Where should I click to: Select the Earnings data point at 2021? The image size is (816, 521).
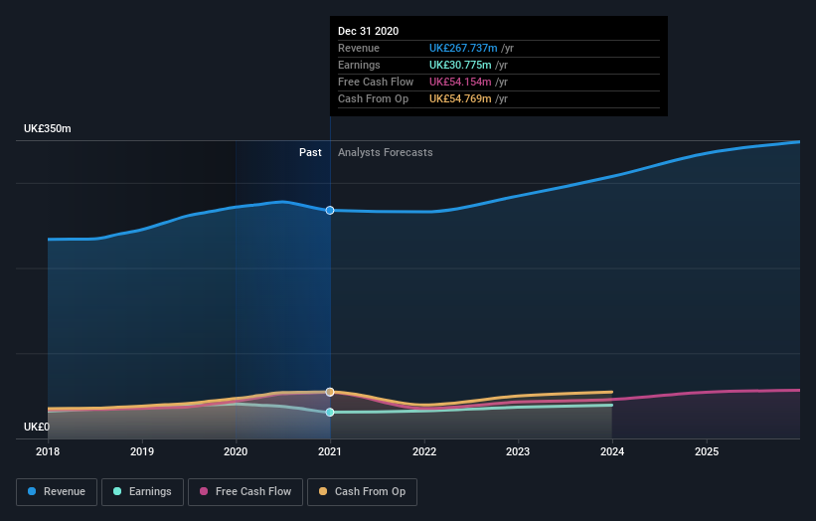330,413
